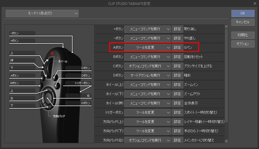Viewport: 259px width, 149px height.
Task: Click 設定 for the -ボタン row
Action: tap(178, 38)
